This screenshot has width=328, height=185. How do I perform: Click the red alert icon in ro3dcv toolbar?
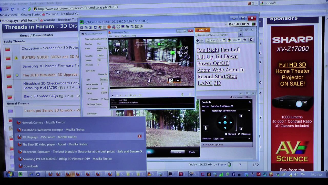click(x=109, y=27)
